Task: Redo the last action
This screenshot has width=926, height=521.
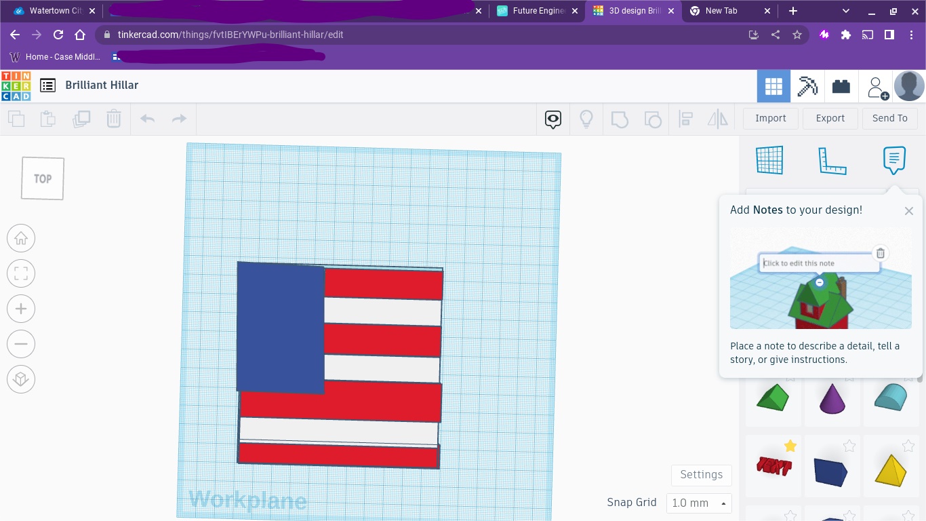Action: click(179, 119)
